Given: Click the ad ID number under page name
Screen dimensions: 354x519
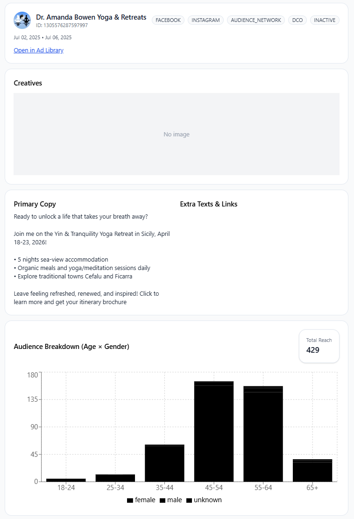Looking at the screenshot, I should point(62,25).
